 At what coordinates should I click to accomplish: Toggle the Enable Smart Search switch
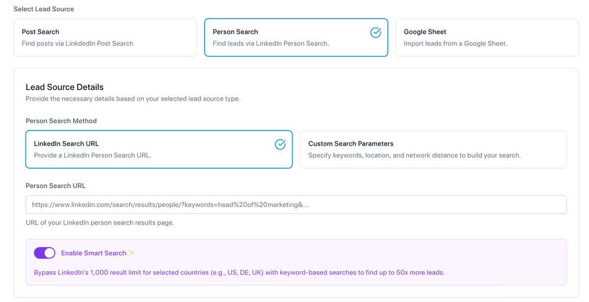[x=45, y=252]
